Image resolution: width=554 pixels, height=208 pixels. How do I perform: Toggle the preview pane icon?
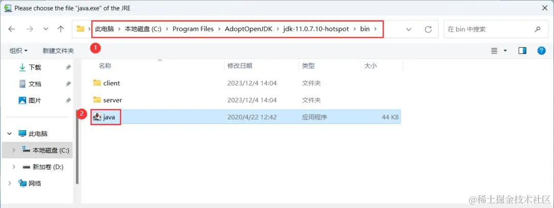522,51
